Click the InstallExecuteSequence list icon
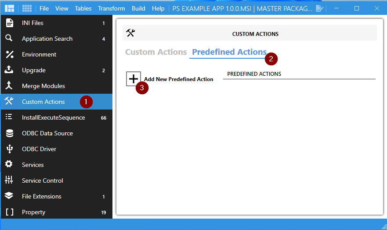387x230 pixels. pyautogui.click(x=9, y=117)
